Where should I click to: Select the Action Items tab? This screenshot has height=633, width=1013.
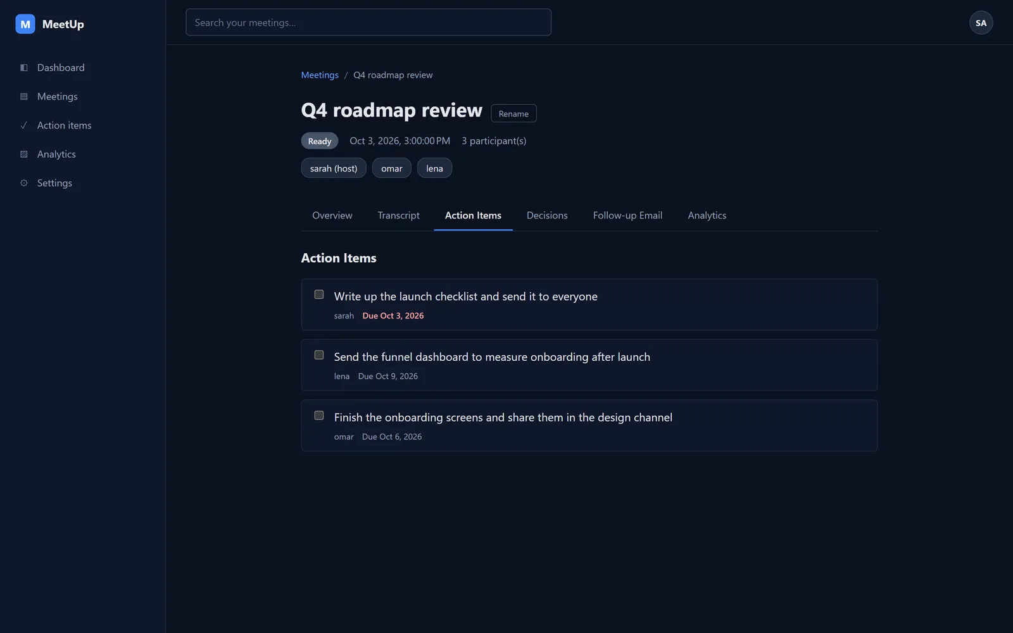click(x=473, y=215)
